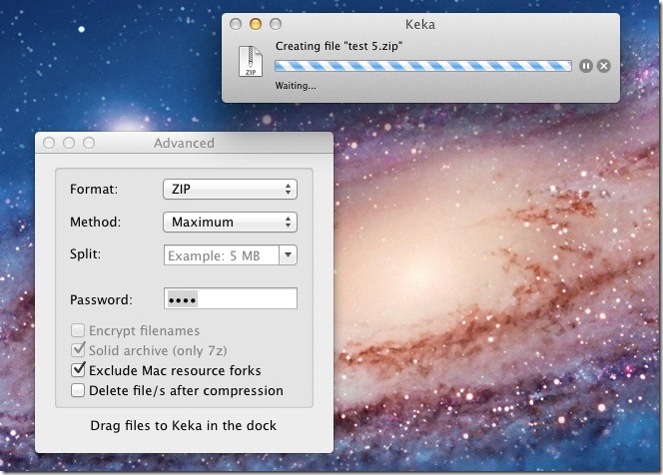Click the 'Method:' label

pyautogui.click(x=95, y=222)
